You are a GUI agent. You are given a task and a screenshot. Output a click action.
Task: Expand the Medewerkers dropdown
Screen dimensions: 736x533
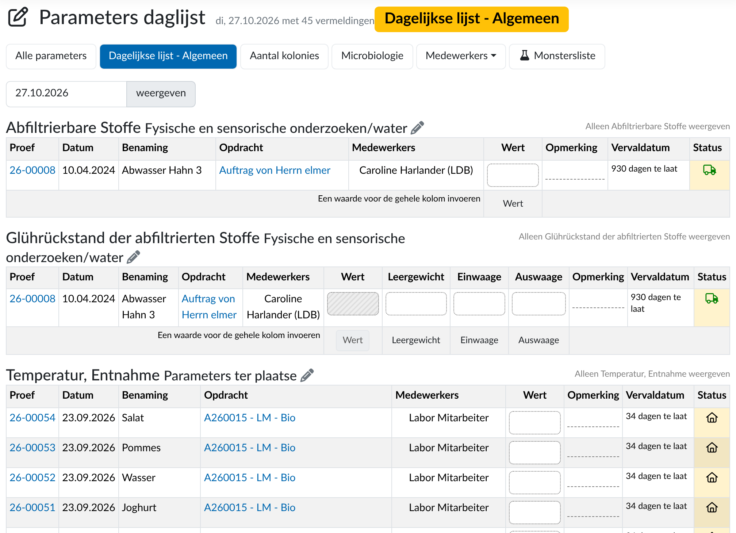[461, 56]
